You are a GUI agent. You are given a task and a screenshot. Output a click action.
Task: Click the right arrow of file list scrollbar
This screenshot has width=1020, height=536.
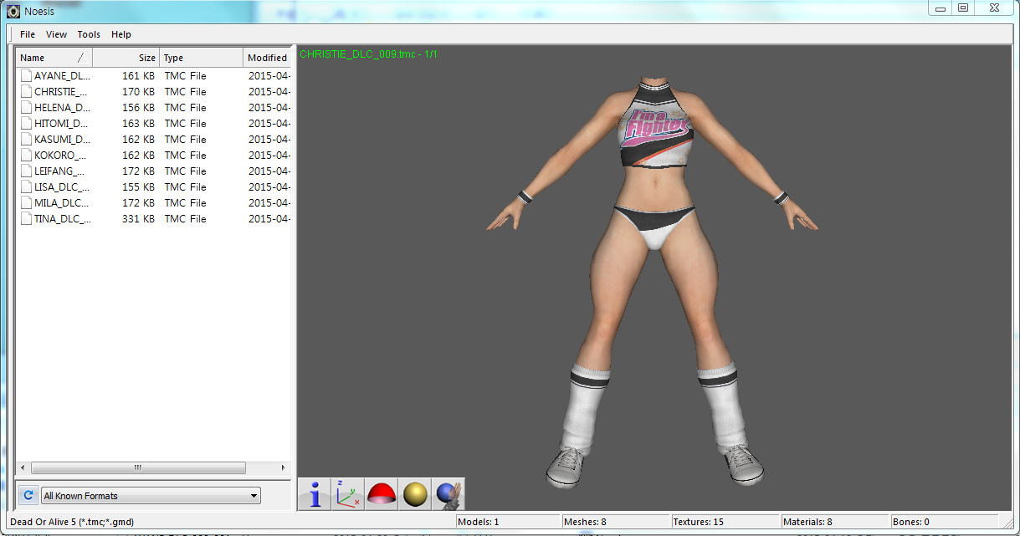point(283,468)
